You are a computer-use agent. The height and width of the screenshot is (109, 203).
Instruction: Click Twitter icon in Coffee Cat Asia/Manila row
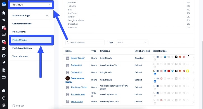(x=173, y=71)
